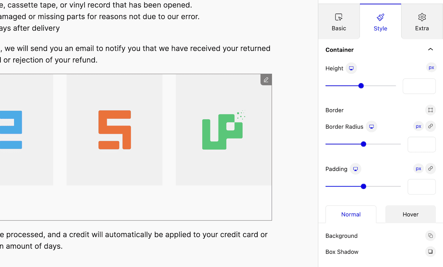Click the Height responsive device icon

pyautogui.click(x=351, y=68)
